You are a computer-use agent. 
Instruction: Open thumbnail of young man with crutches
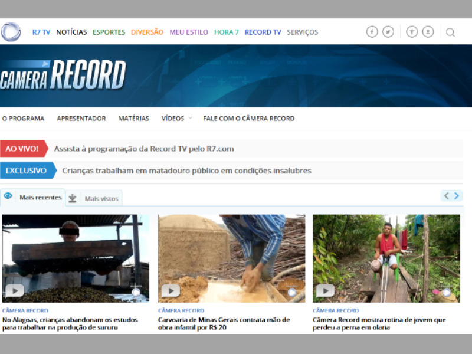pyautogui.click(x=386, y=258)
